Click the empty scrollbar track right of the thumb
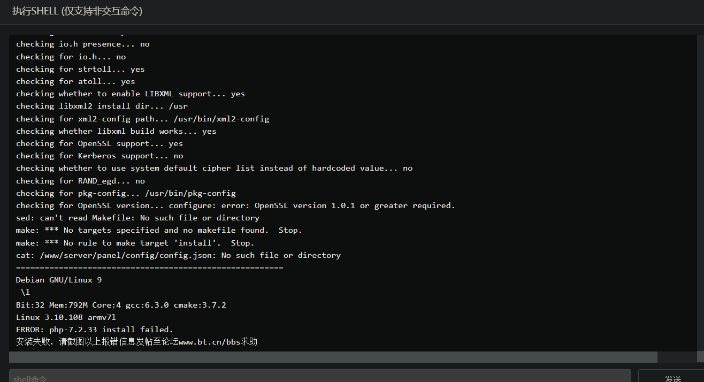 pyautogui.click(x=676, y=357)
